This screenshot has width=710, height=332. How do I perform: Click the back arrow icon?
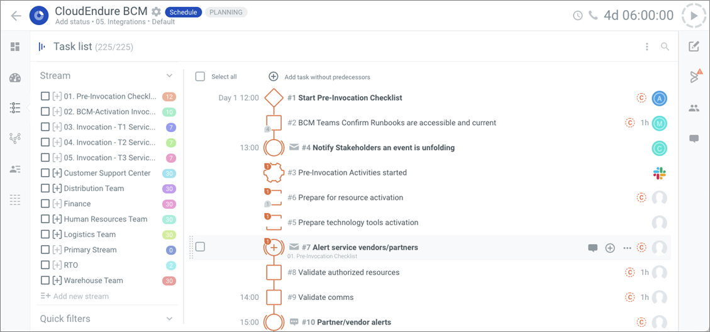(16, 16)
